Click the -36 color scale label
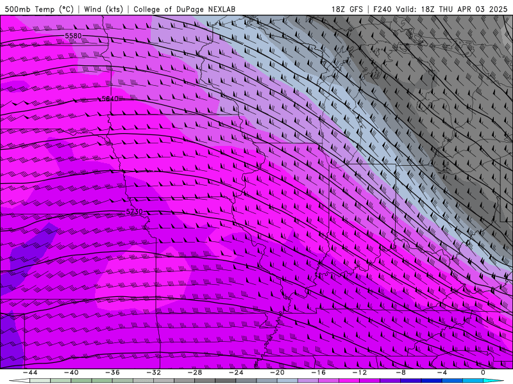The width and height of the screenshot is (513, 384). 113,372
